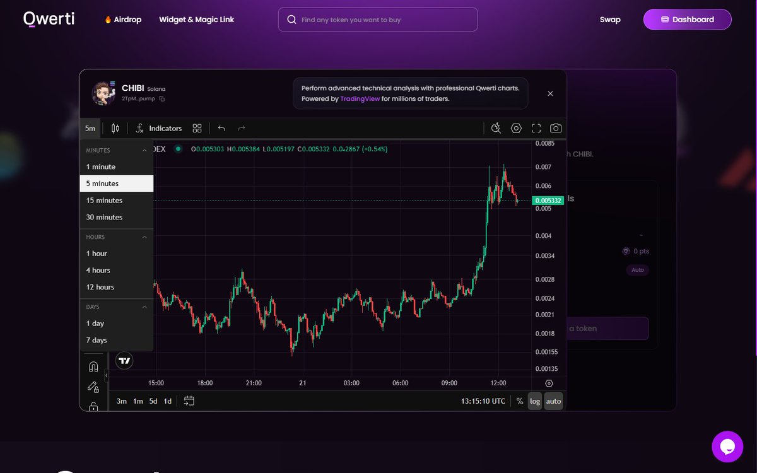The width and height of the screenshot is (757, 473).
Task: Pick the 4 hours interval
Action: 117,270
